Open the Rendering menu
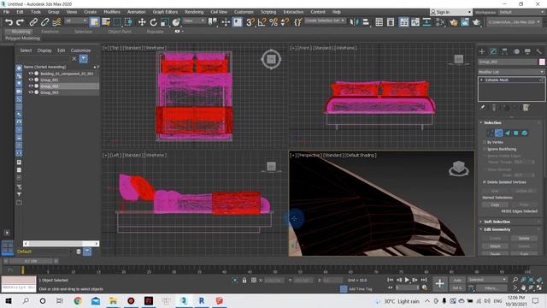547x308 pixels. [x=194, y=12]
